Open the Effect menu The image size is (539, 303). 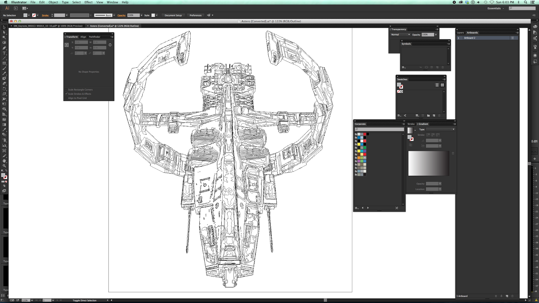89,2
